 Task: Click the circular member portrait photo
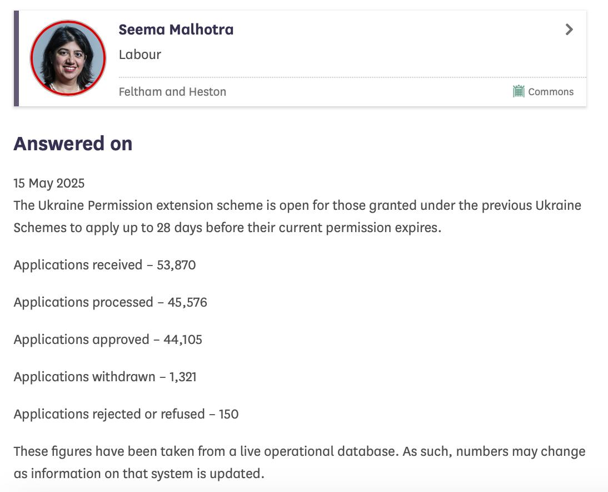tap(68, 58)
